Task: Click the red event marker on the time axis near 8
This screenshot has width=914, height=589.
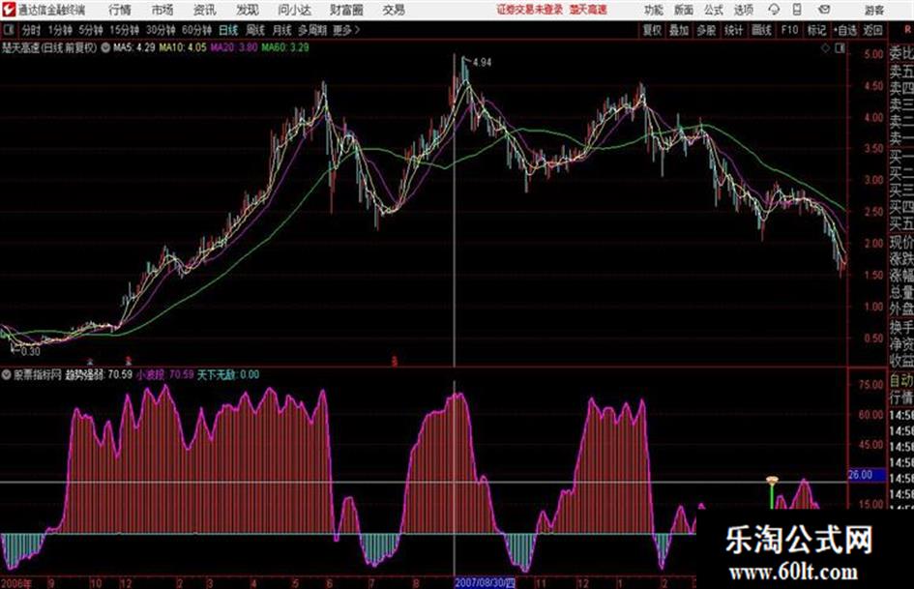Action: point(395,362)
